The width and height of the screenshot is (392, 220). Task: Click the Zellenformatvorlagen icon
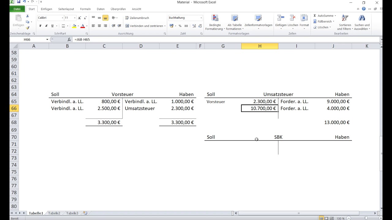pos(258,18)
